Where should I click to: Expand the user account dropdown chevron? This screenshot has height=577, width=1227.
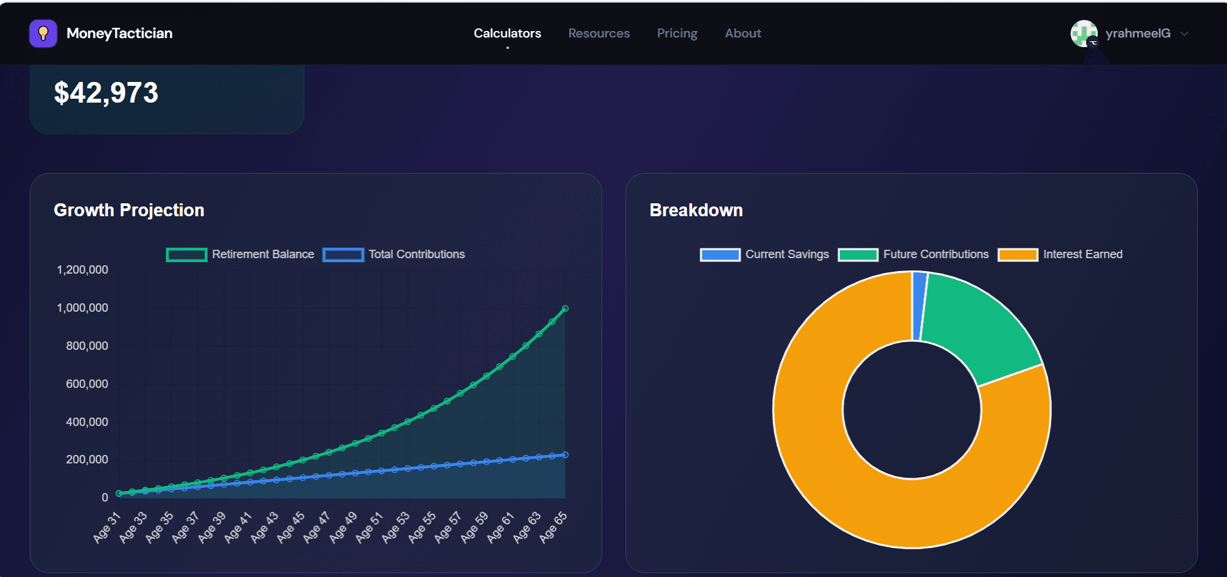(x=1184, y=34)
